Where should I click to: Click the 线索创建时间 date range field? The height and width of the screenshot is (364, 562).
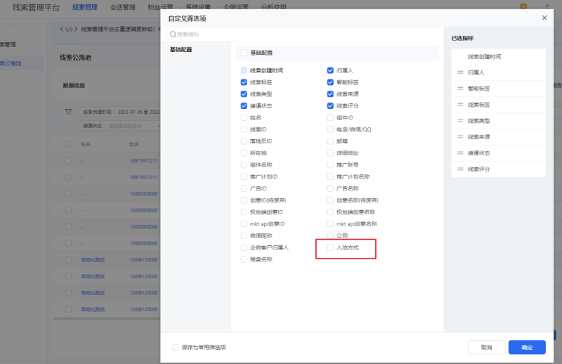point(119,112)
